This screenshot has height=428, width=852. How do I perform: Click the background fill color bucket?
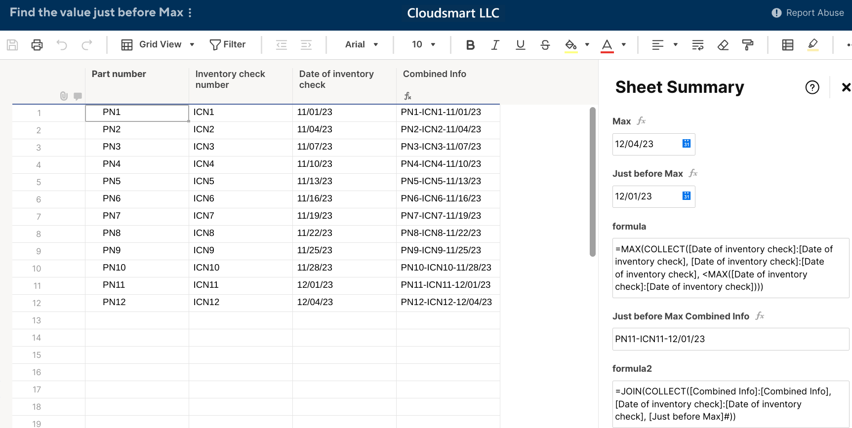(x=571, y=45)
